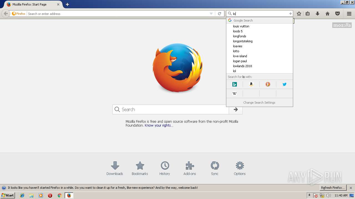
Task: Select the Mozilla Firefox Start Page tab
Action: click(33, 4)
